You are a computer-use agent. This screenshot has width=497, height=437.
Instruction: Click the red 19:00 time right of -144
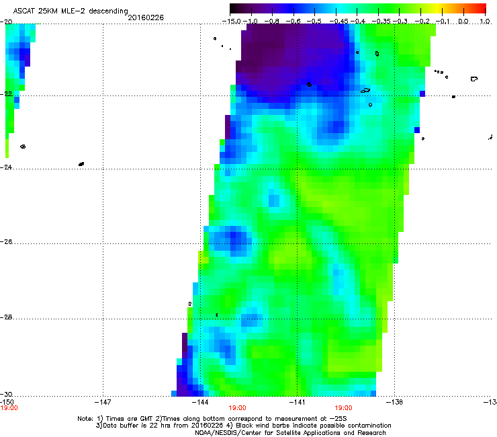pyautogui.click(x=237, y=408)
